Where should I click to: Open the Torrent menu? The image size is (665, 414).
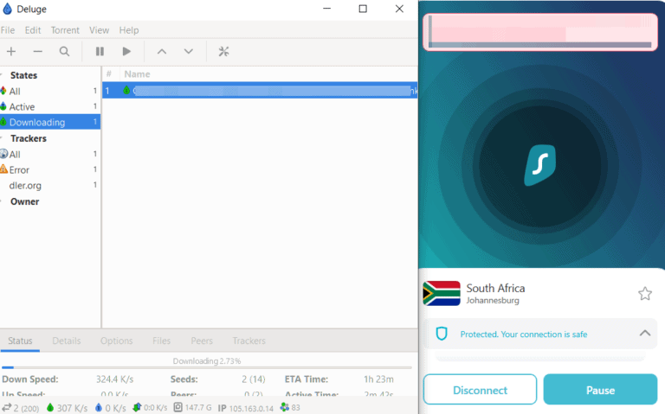click(x=65, y=30)
